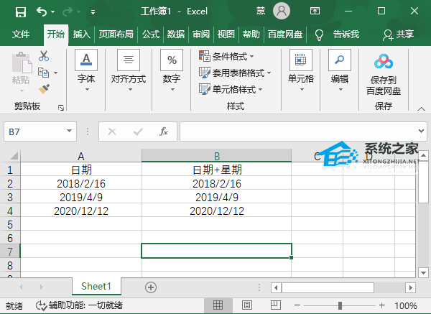Switch to the 审阅 tab
Image resolution: width=431 pixels, height=314 pixels.
pos(201,34)
